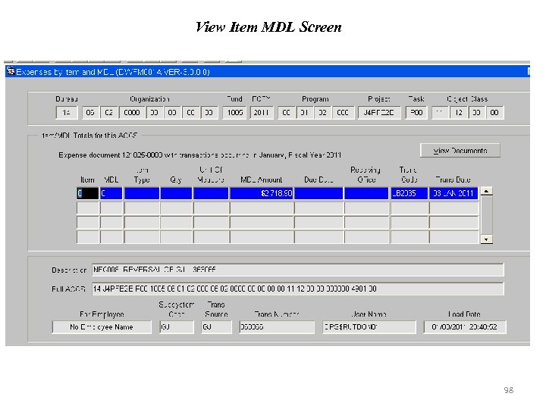Click the MDL Amount column header
The height and width of the screenshot is (409, 546).
coord(262,180)
